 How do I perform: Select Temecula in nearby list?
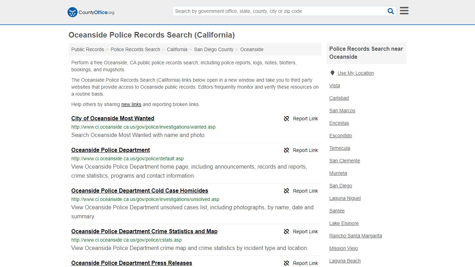[x=340, y=148]
